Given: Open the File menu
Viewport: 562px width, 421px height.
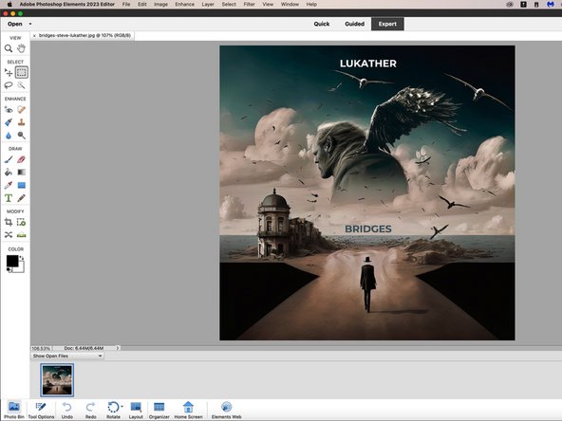Looking at the screenshot, I should 126,5.
